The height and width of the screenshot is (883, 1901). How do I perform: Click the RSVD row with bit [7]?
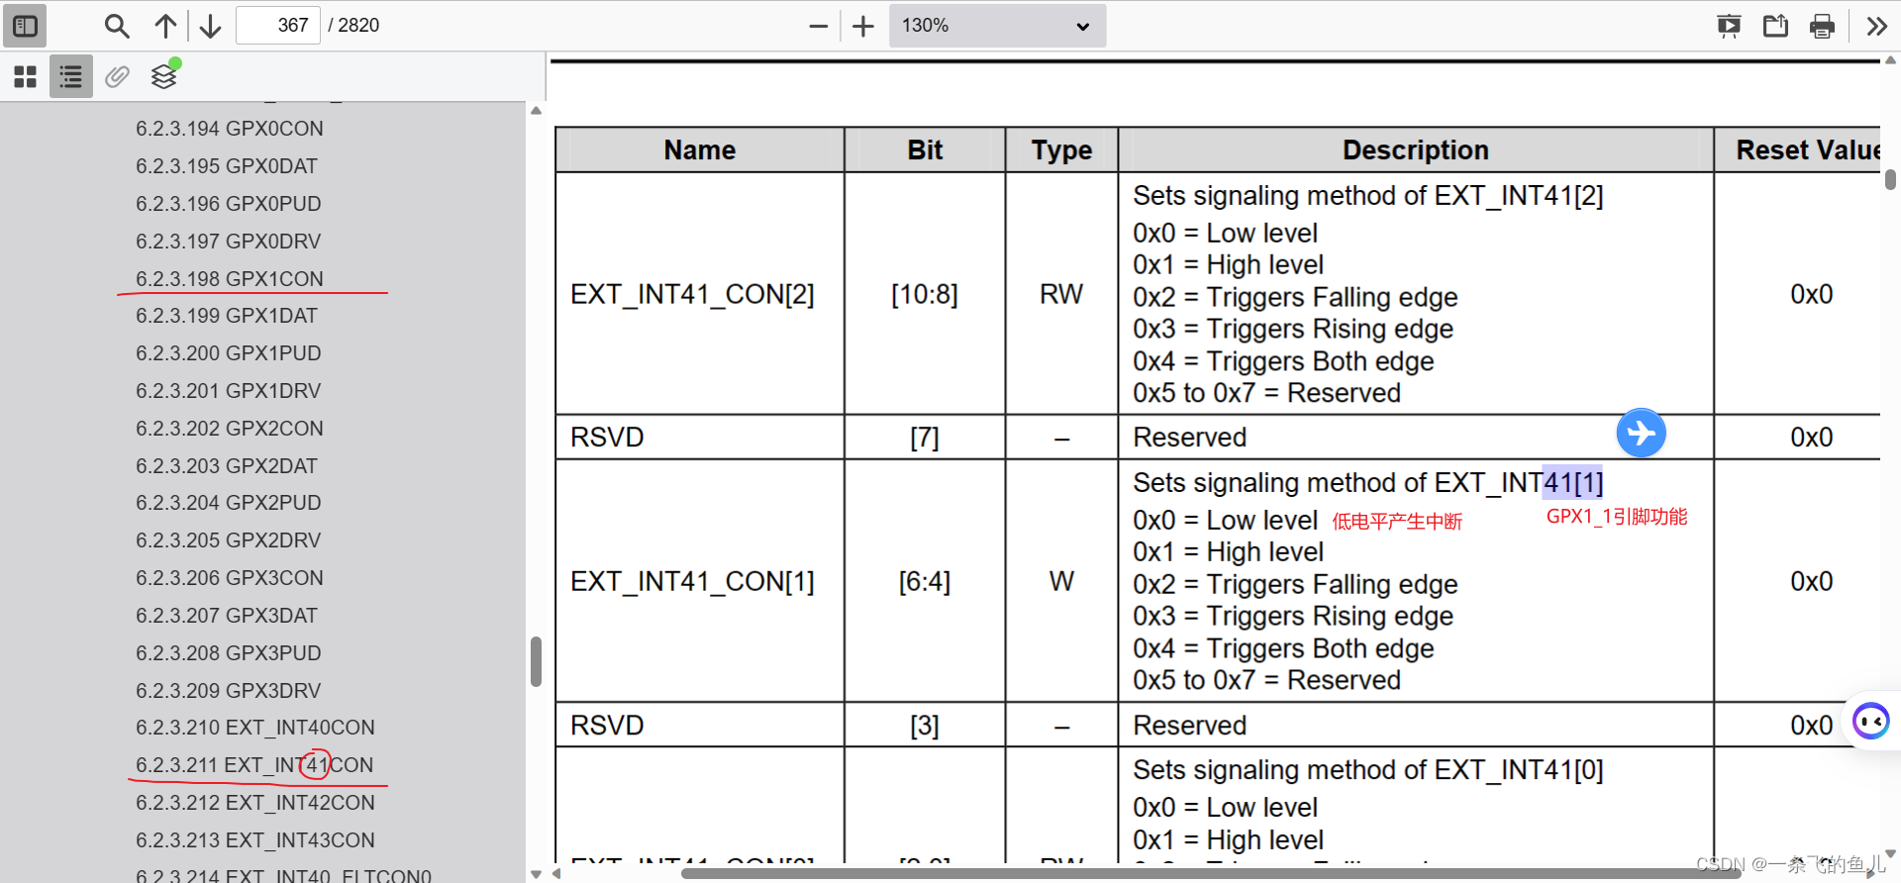click(x=1218, y=437)
